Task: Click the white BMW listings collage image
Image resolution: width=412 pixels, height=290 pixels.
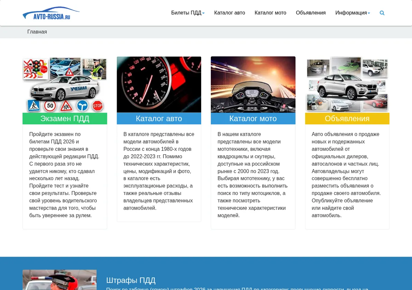Action: point(347,85)
